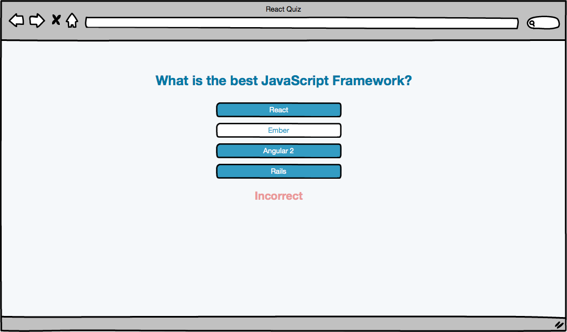This screenshot has height=332, width=567.
Task: Click the search magnifier icon
Action: pos(532,23)
